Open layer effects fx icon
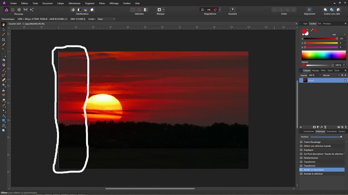 click(x=322, y=127)
